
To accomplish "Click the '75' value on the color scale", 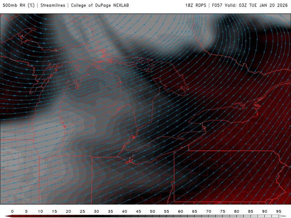I will coord(223,211).
